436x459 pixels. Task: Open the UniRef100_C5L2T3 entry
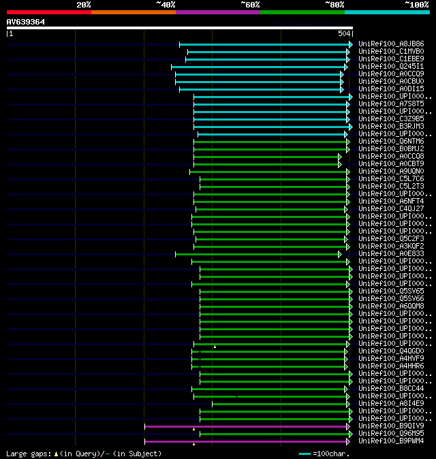[391, 187]
